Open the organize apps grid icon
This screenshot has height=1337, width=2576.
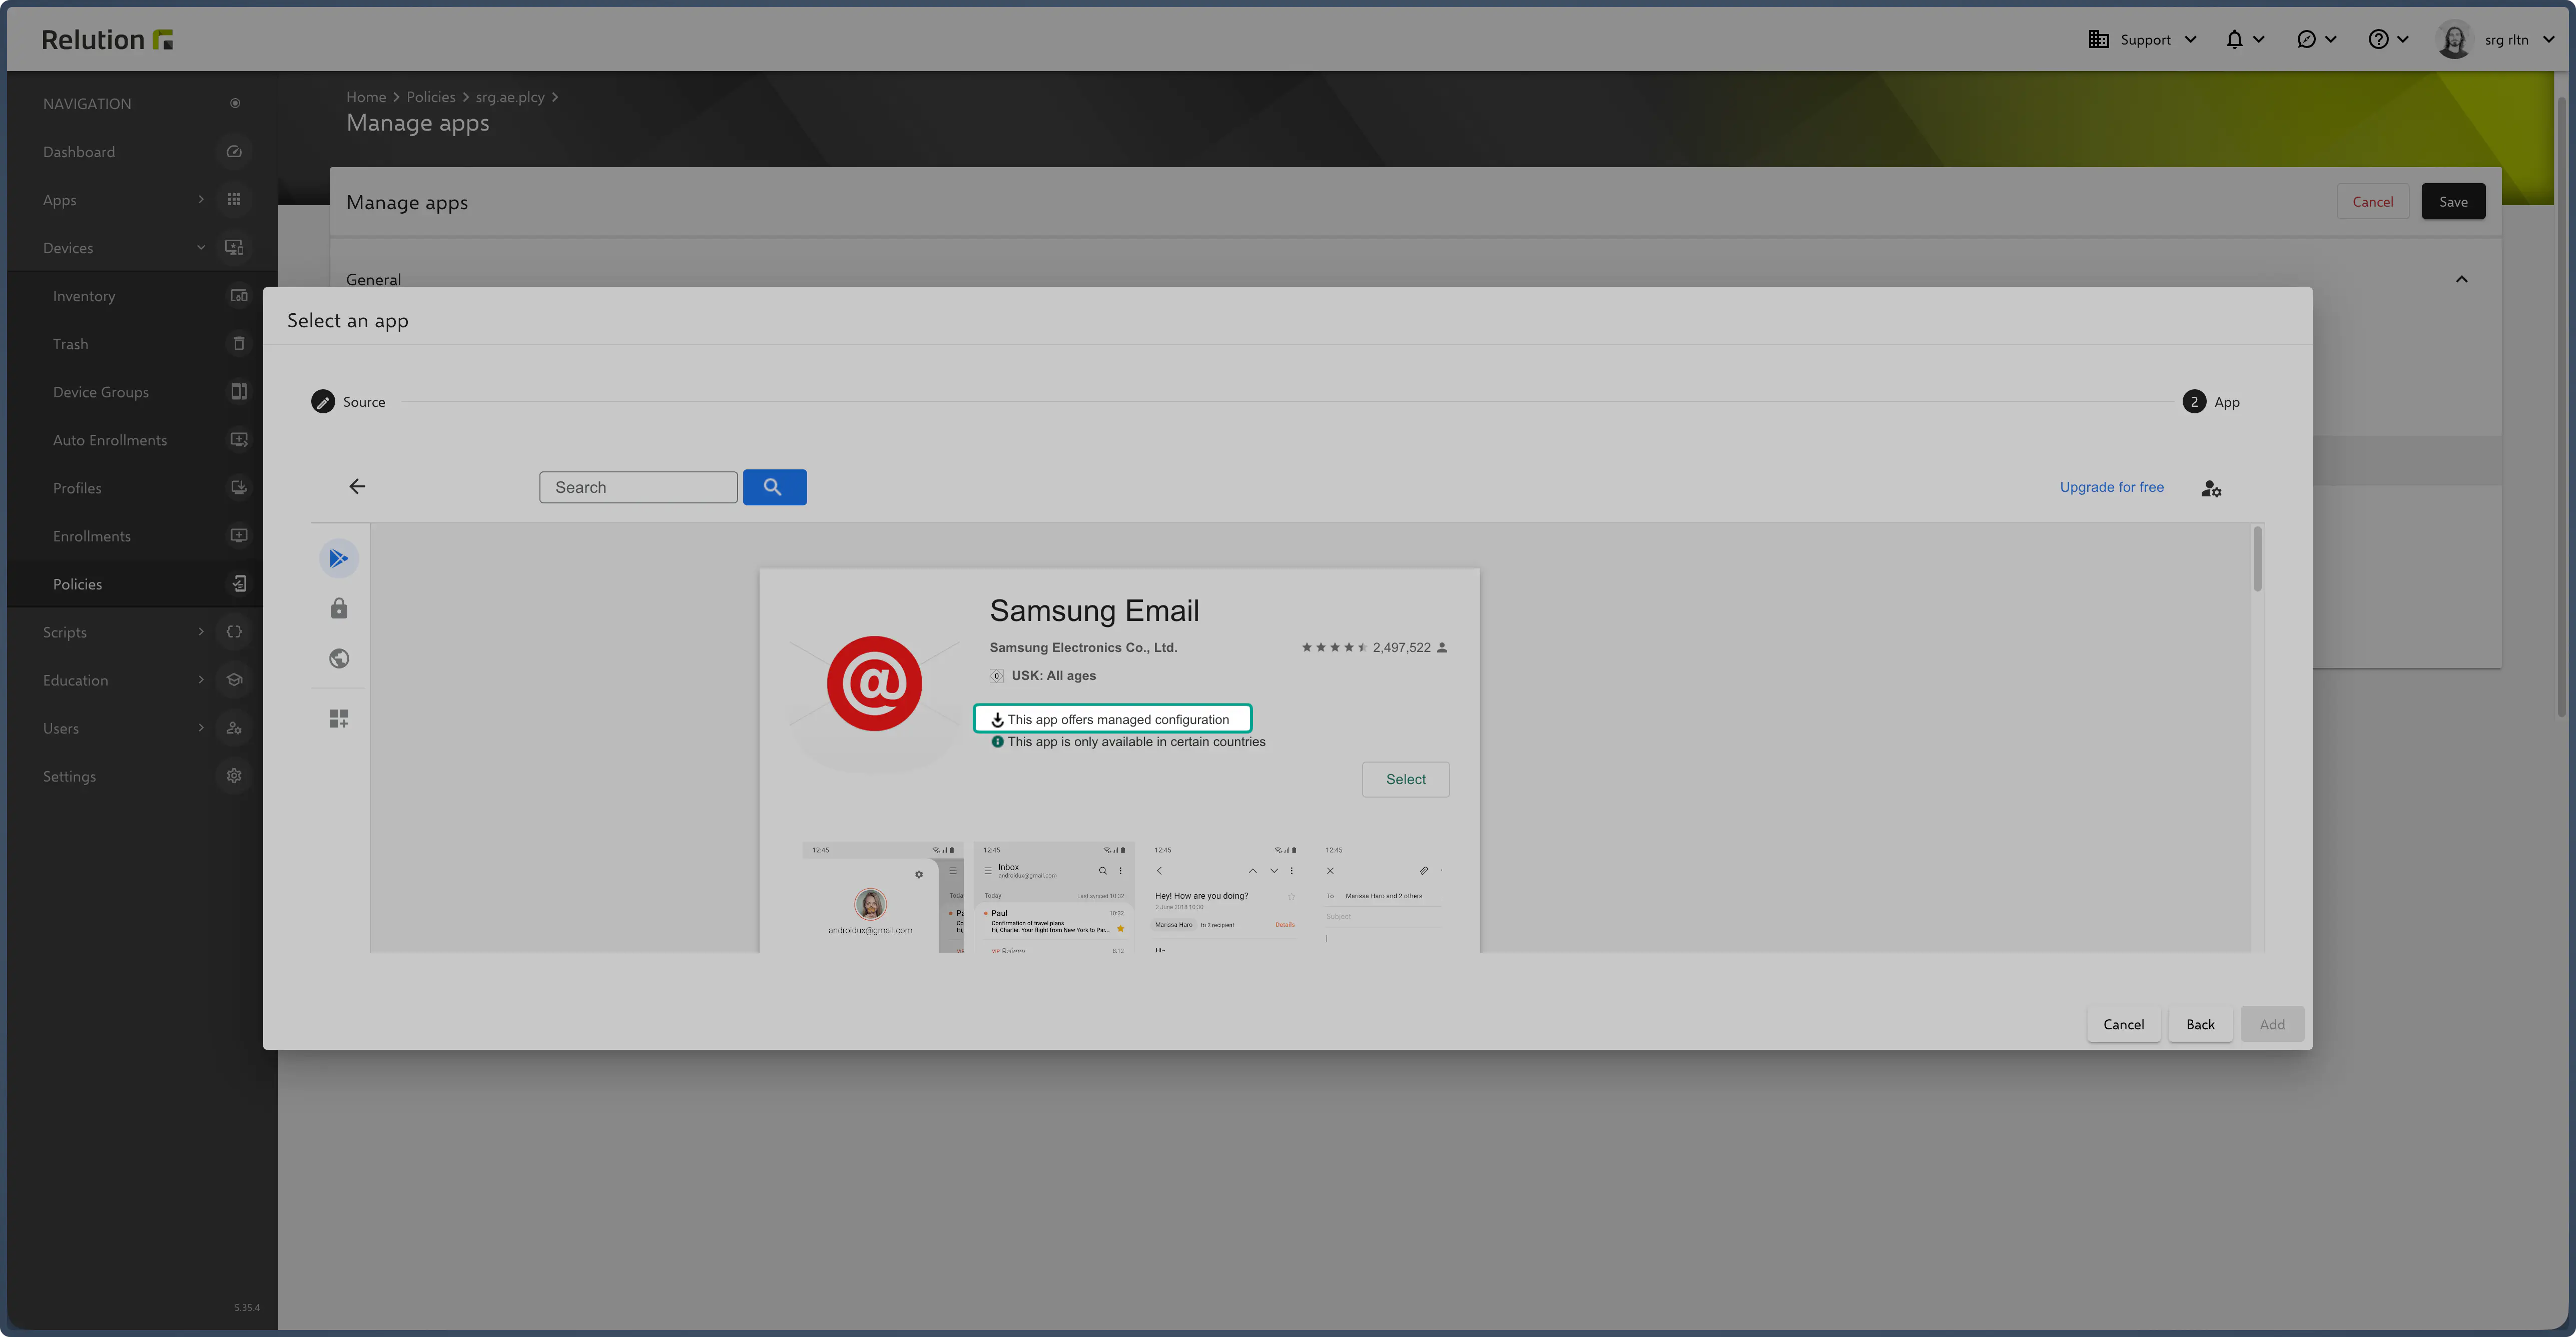(x=339, y=718)
